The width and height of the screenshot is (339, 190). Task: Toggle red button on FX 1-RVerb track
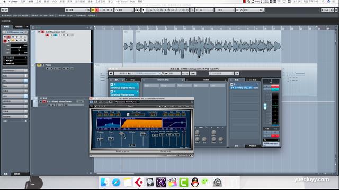pyautogui.click(x=44, y=101)
